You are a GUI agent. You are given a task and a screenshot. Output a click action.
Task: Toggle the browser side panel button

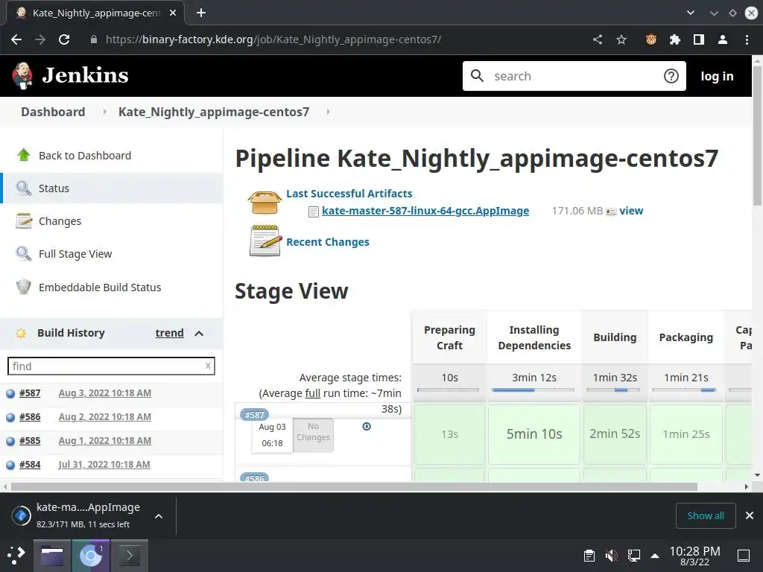[699, 39]
